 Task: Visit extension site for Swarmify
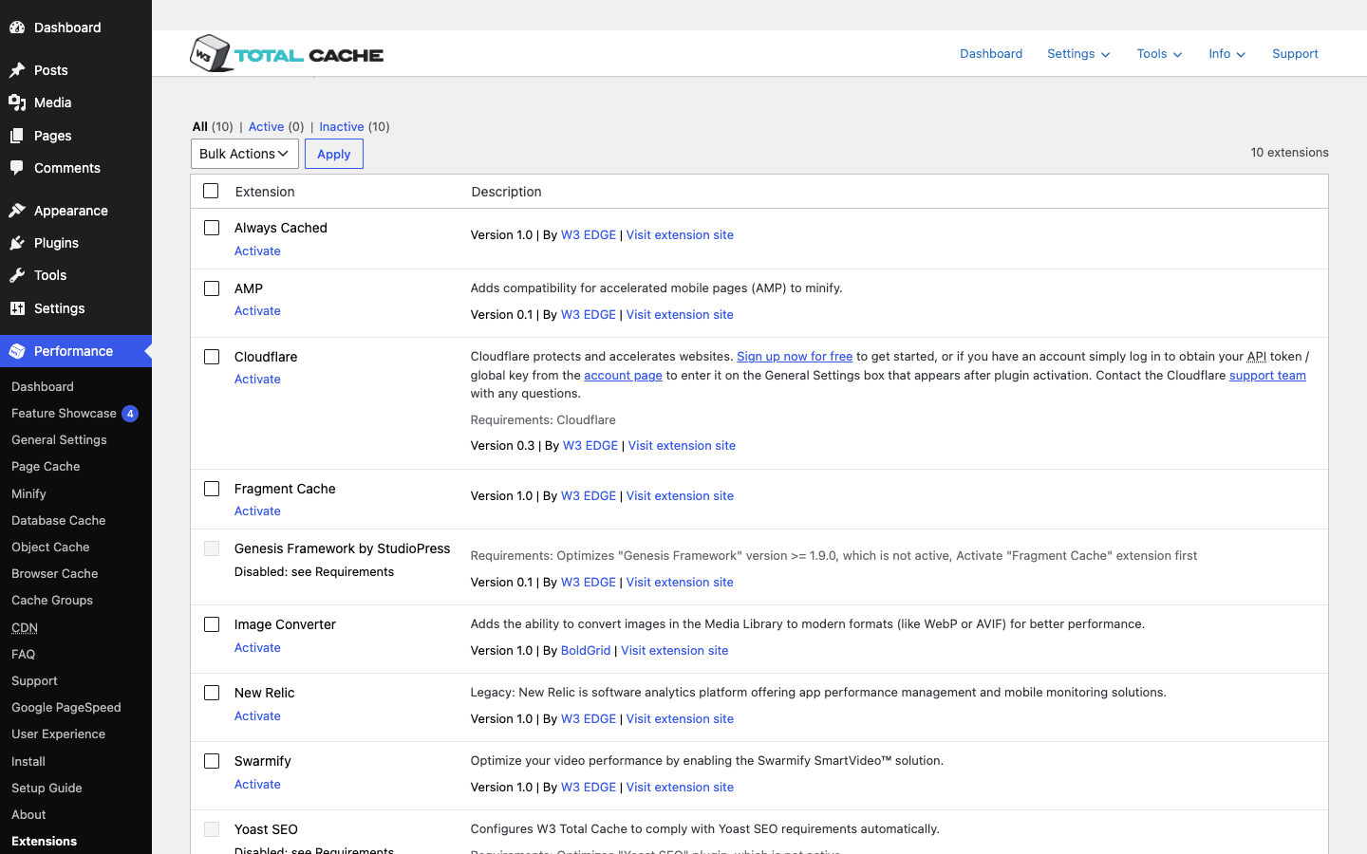click(680, 788)
